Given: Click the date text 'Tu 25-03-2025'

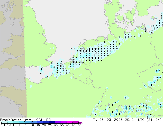Looking at the screenshot, I should coord(108,120).
